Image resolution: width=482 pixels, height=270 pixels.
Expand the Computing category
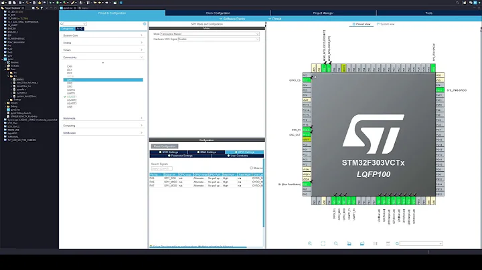click(x=102, y=126)
